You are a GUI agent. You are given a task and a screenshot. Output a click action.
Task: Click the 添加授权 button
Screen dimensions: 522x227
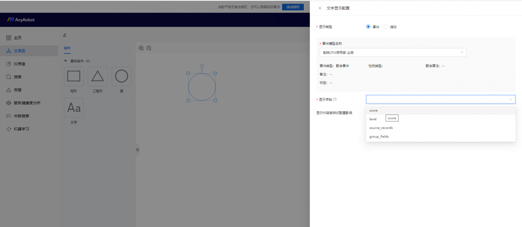(x=293, y=7)
